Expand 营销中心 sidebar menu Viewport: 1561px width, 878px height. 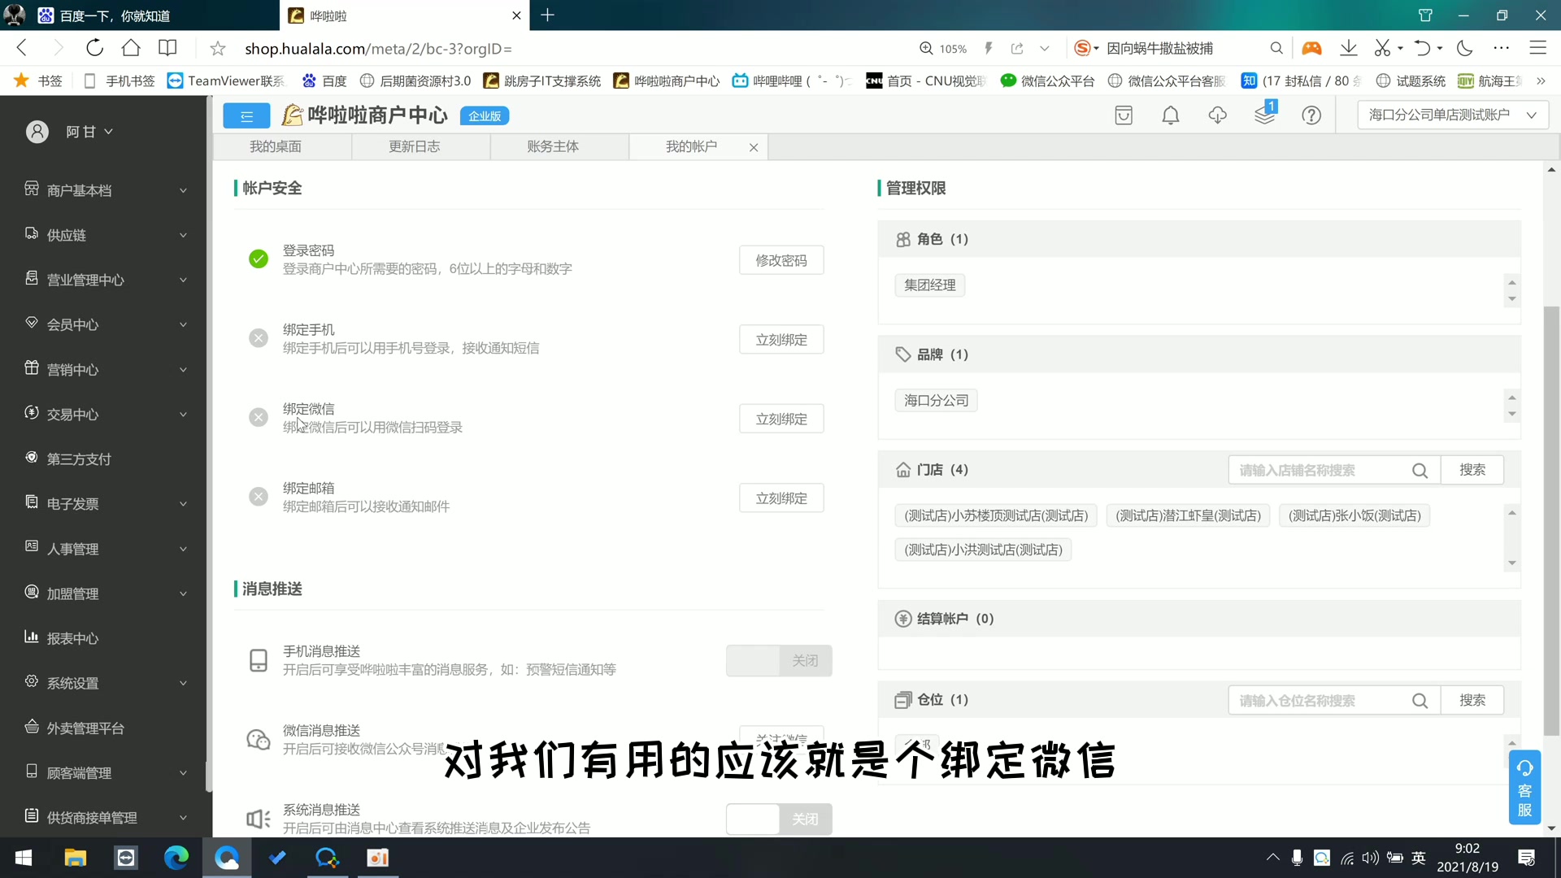[106, 369]
